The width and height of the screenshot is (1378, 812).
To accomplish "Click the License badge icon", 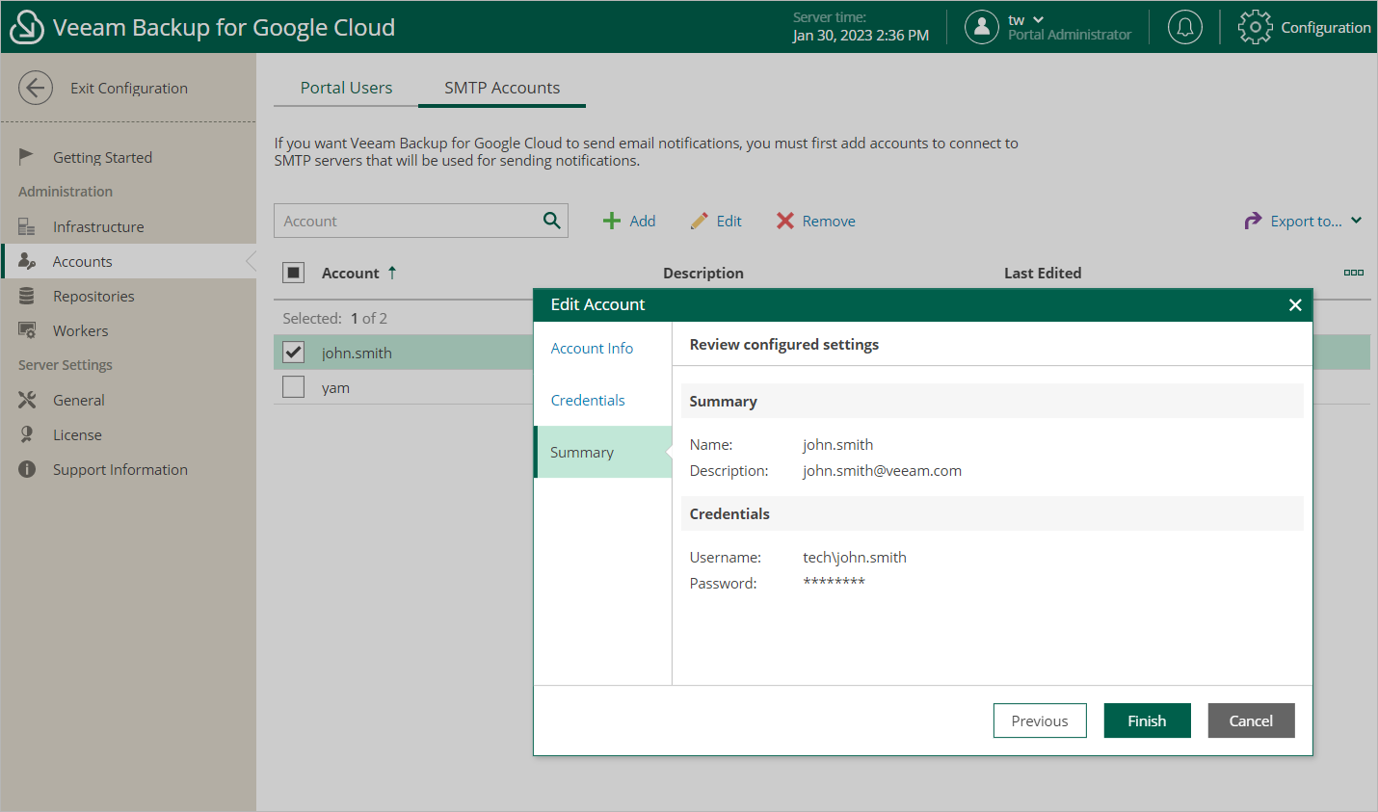I will tap(27, 434).
